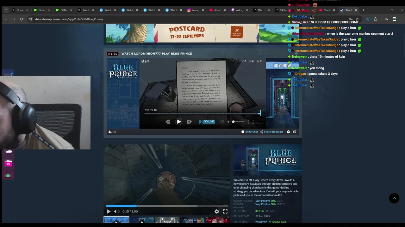This screenshot has height=227, width=405.
Task: Mute the trailer audio
Action: click(117, 212)
